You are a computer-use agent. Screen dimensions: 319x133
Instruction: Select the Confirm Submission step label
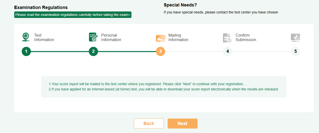(246, 37)
